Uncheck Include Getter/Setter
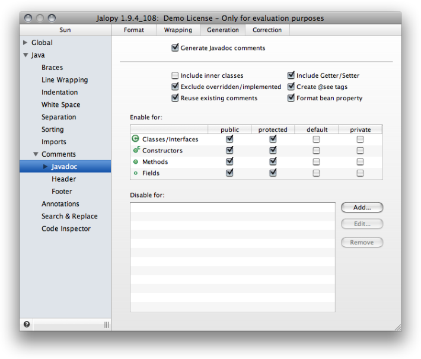This screenshot has height=359, width=421. 291,75
